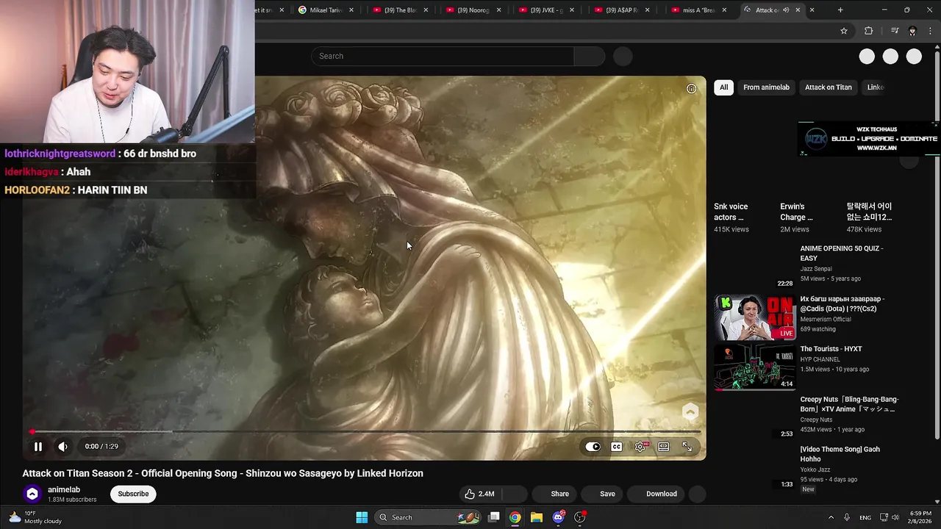Open the OBS icon on the taskbar
Screen dimensions: 941x529
pos(579,517)
